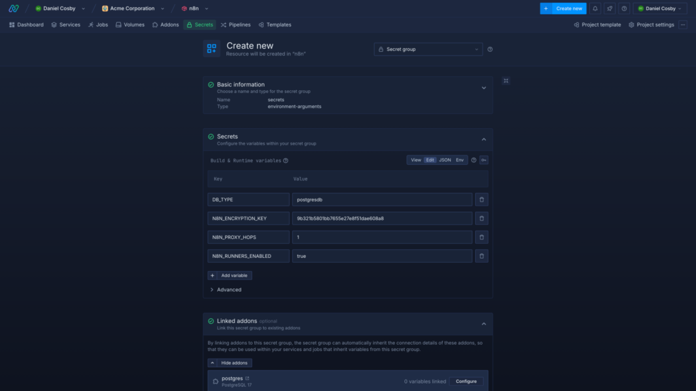Open the postgres addon external link icon
This screenshot has width=696, height=391.
tap(247, 378)
